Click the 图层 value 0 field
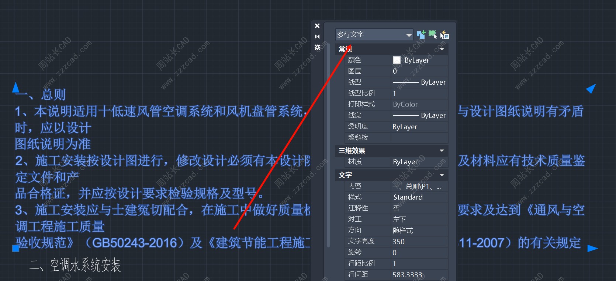This screenshot has height=281, width=616. [x=419, y=71]
